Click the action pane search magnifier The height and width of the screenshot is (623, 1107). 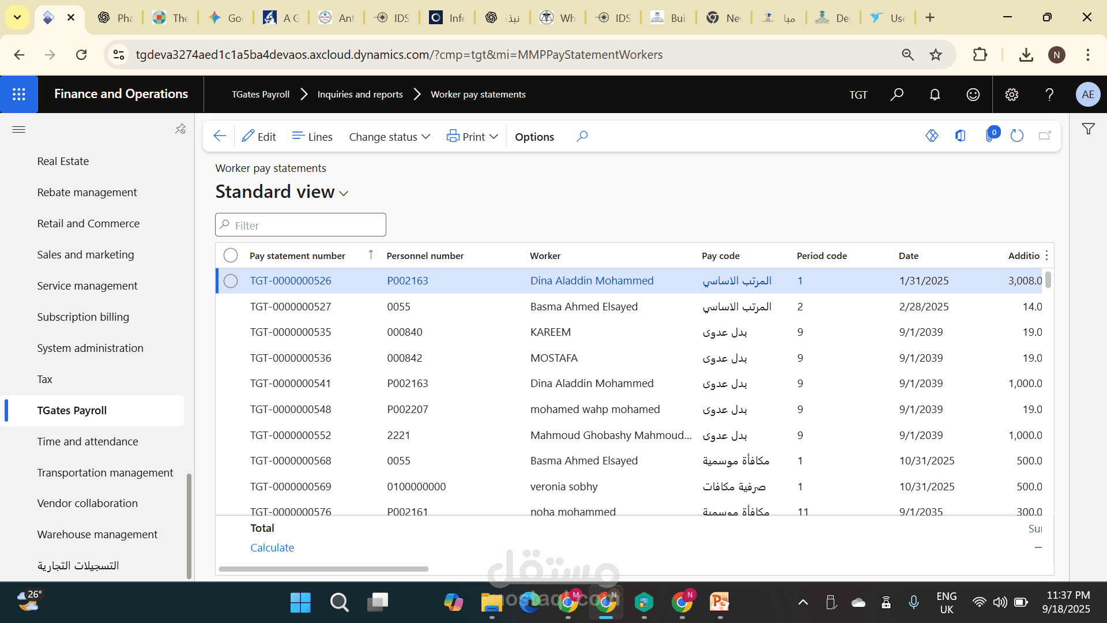582,136
